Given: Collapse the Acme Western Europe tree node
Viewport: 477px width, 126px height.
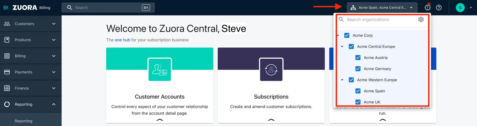Looking at the screenshot, I should coord(342,80).
